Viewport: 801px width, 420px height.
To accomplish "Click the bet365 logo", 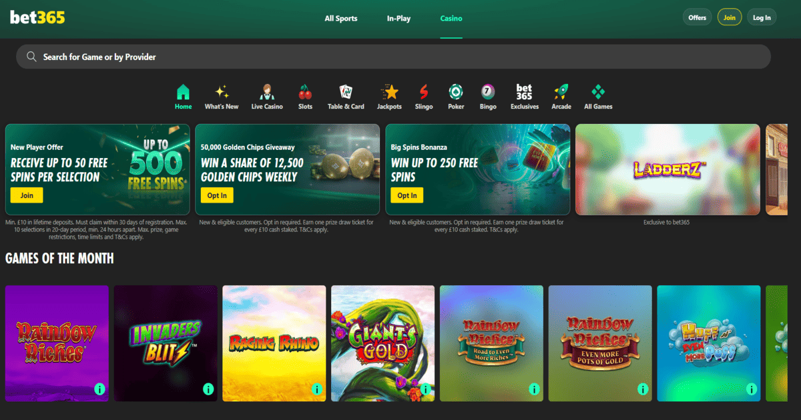I will tap(37, 18).
